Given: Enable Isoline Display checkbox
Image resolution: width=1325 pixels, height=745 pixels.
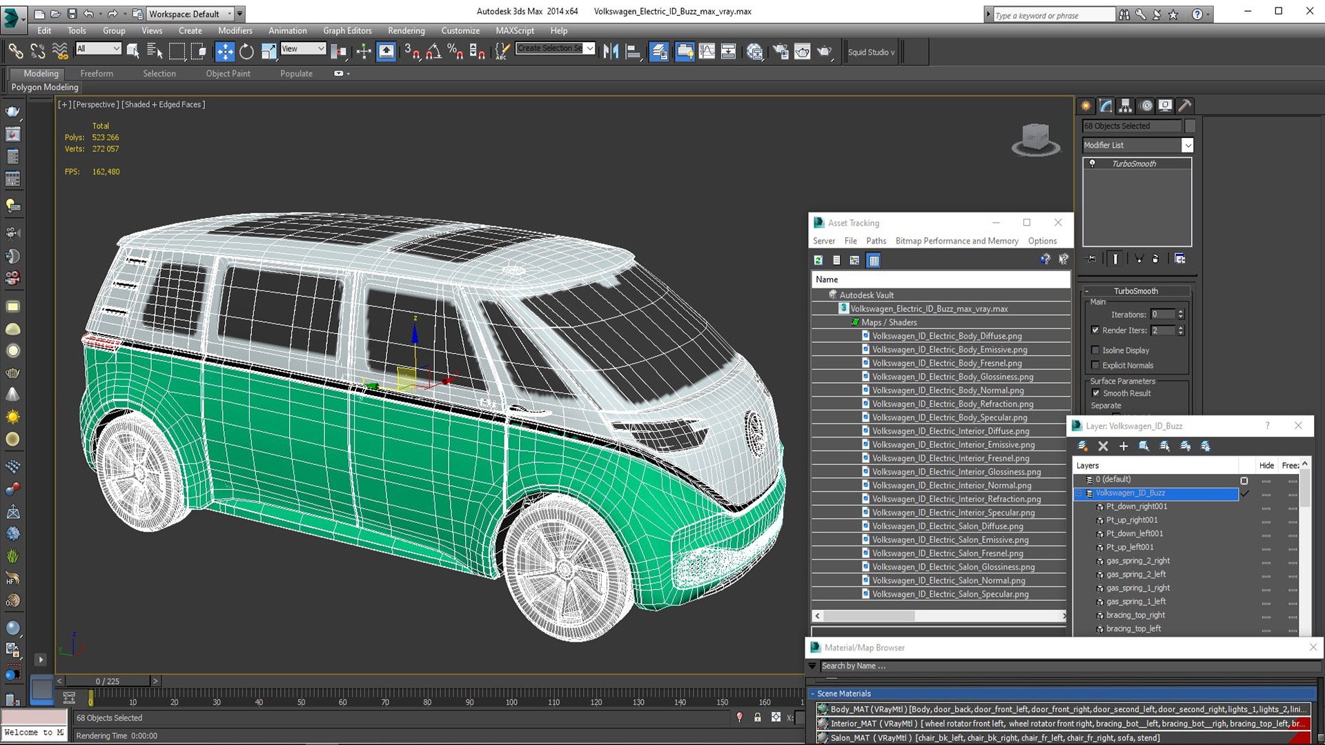Looking at the screenshot, I should coord(1095,350).
